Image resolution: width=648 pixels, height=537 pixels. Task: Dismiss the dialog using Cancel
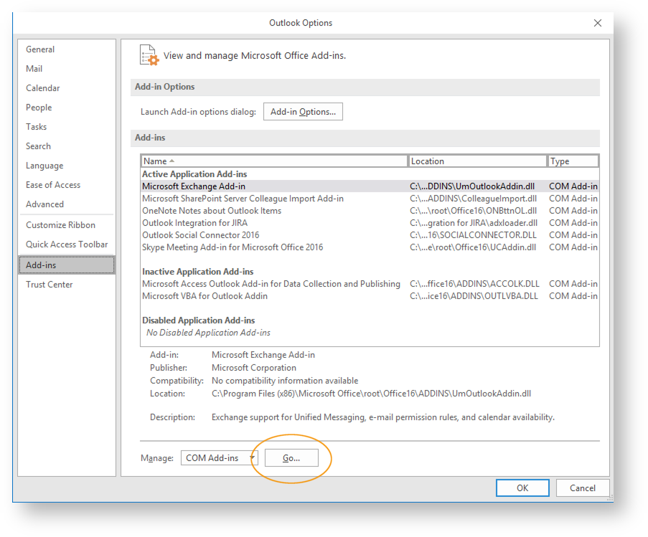[583, 488]
